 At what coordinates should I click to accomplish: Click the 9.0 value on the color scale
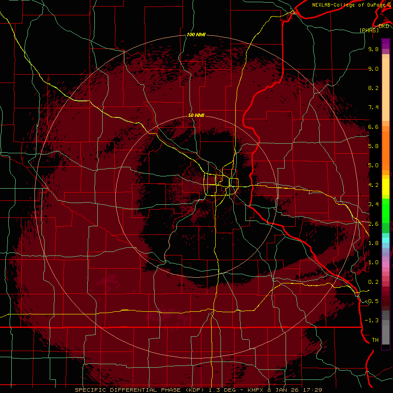coord(373,69)
